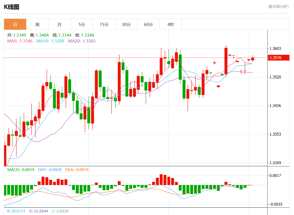
Task: Click the K value in KDJ readout
Action: point(16,211)
